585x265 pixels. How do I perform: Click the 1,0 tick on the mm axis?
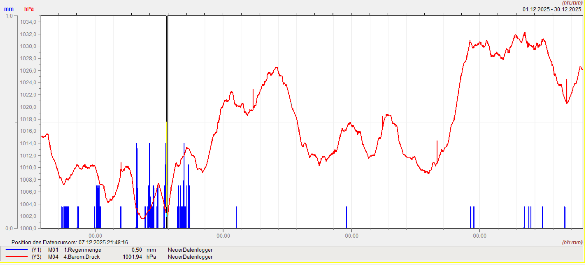(x=9, y=16)
